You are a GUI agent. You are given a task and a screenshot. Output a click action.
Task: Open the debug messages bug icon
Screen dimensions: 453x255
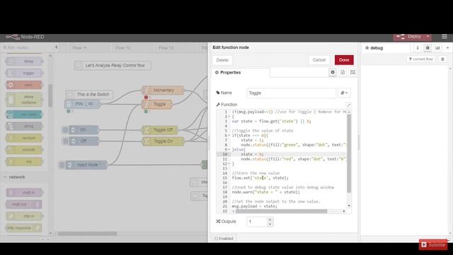point(428,48)
